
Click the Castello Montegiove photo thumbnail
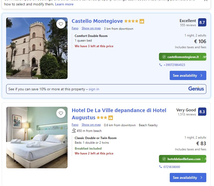[x=37, y=48]
